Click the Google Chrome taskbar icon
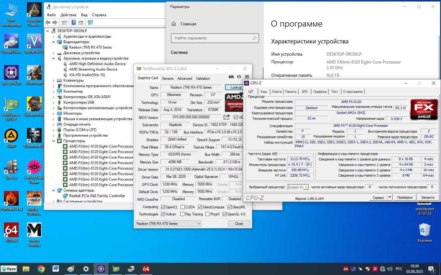The width and height of the screenshot is (441, 275). (x=41, y=269)
